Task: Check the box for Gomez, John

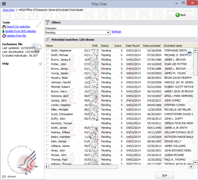Action: click(48, 101)
